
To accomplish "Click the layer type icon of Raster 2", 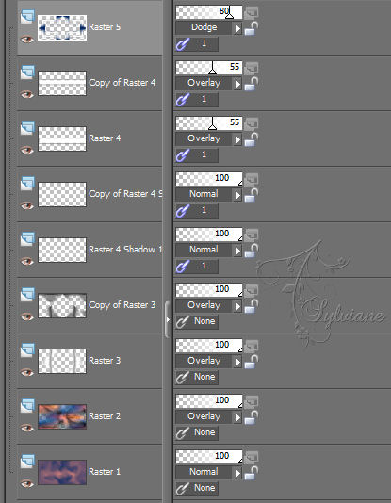I will coord(27,406).
